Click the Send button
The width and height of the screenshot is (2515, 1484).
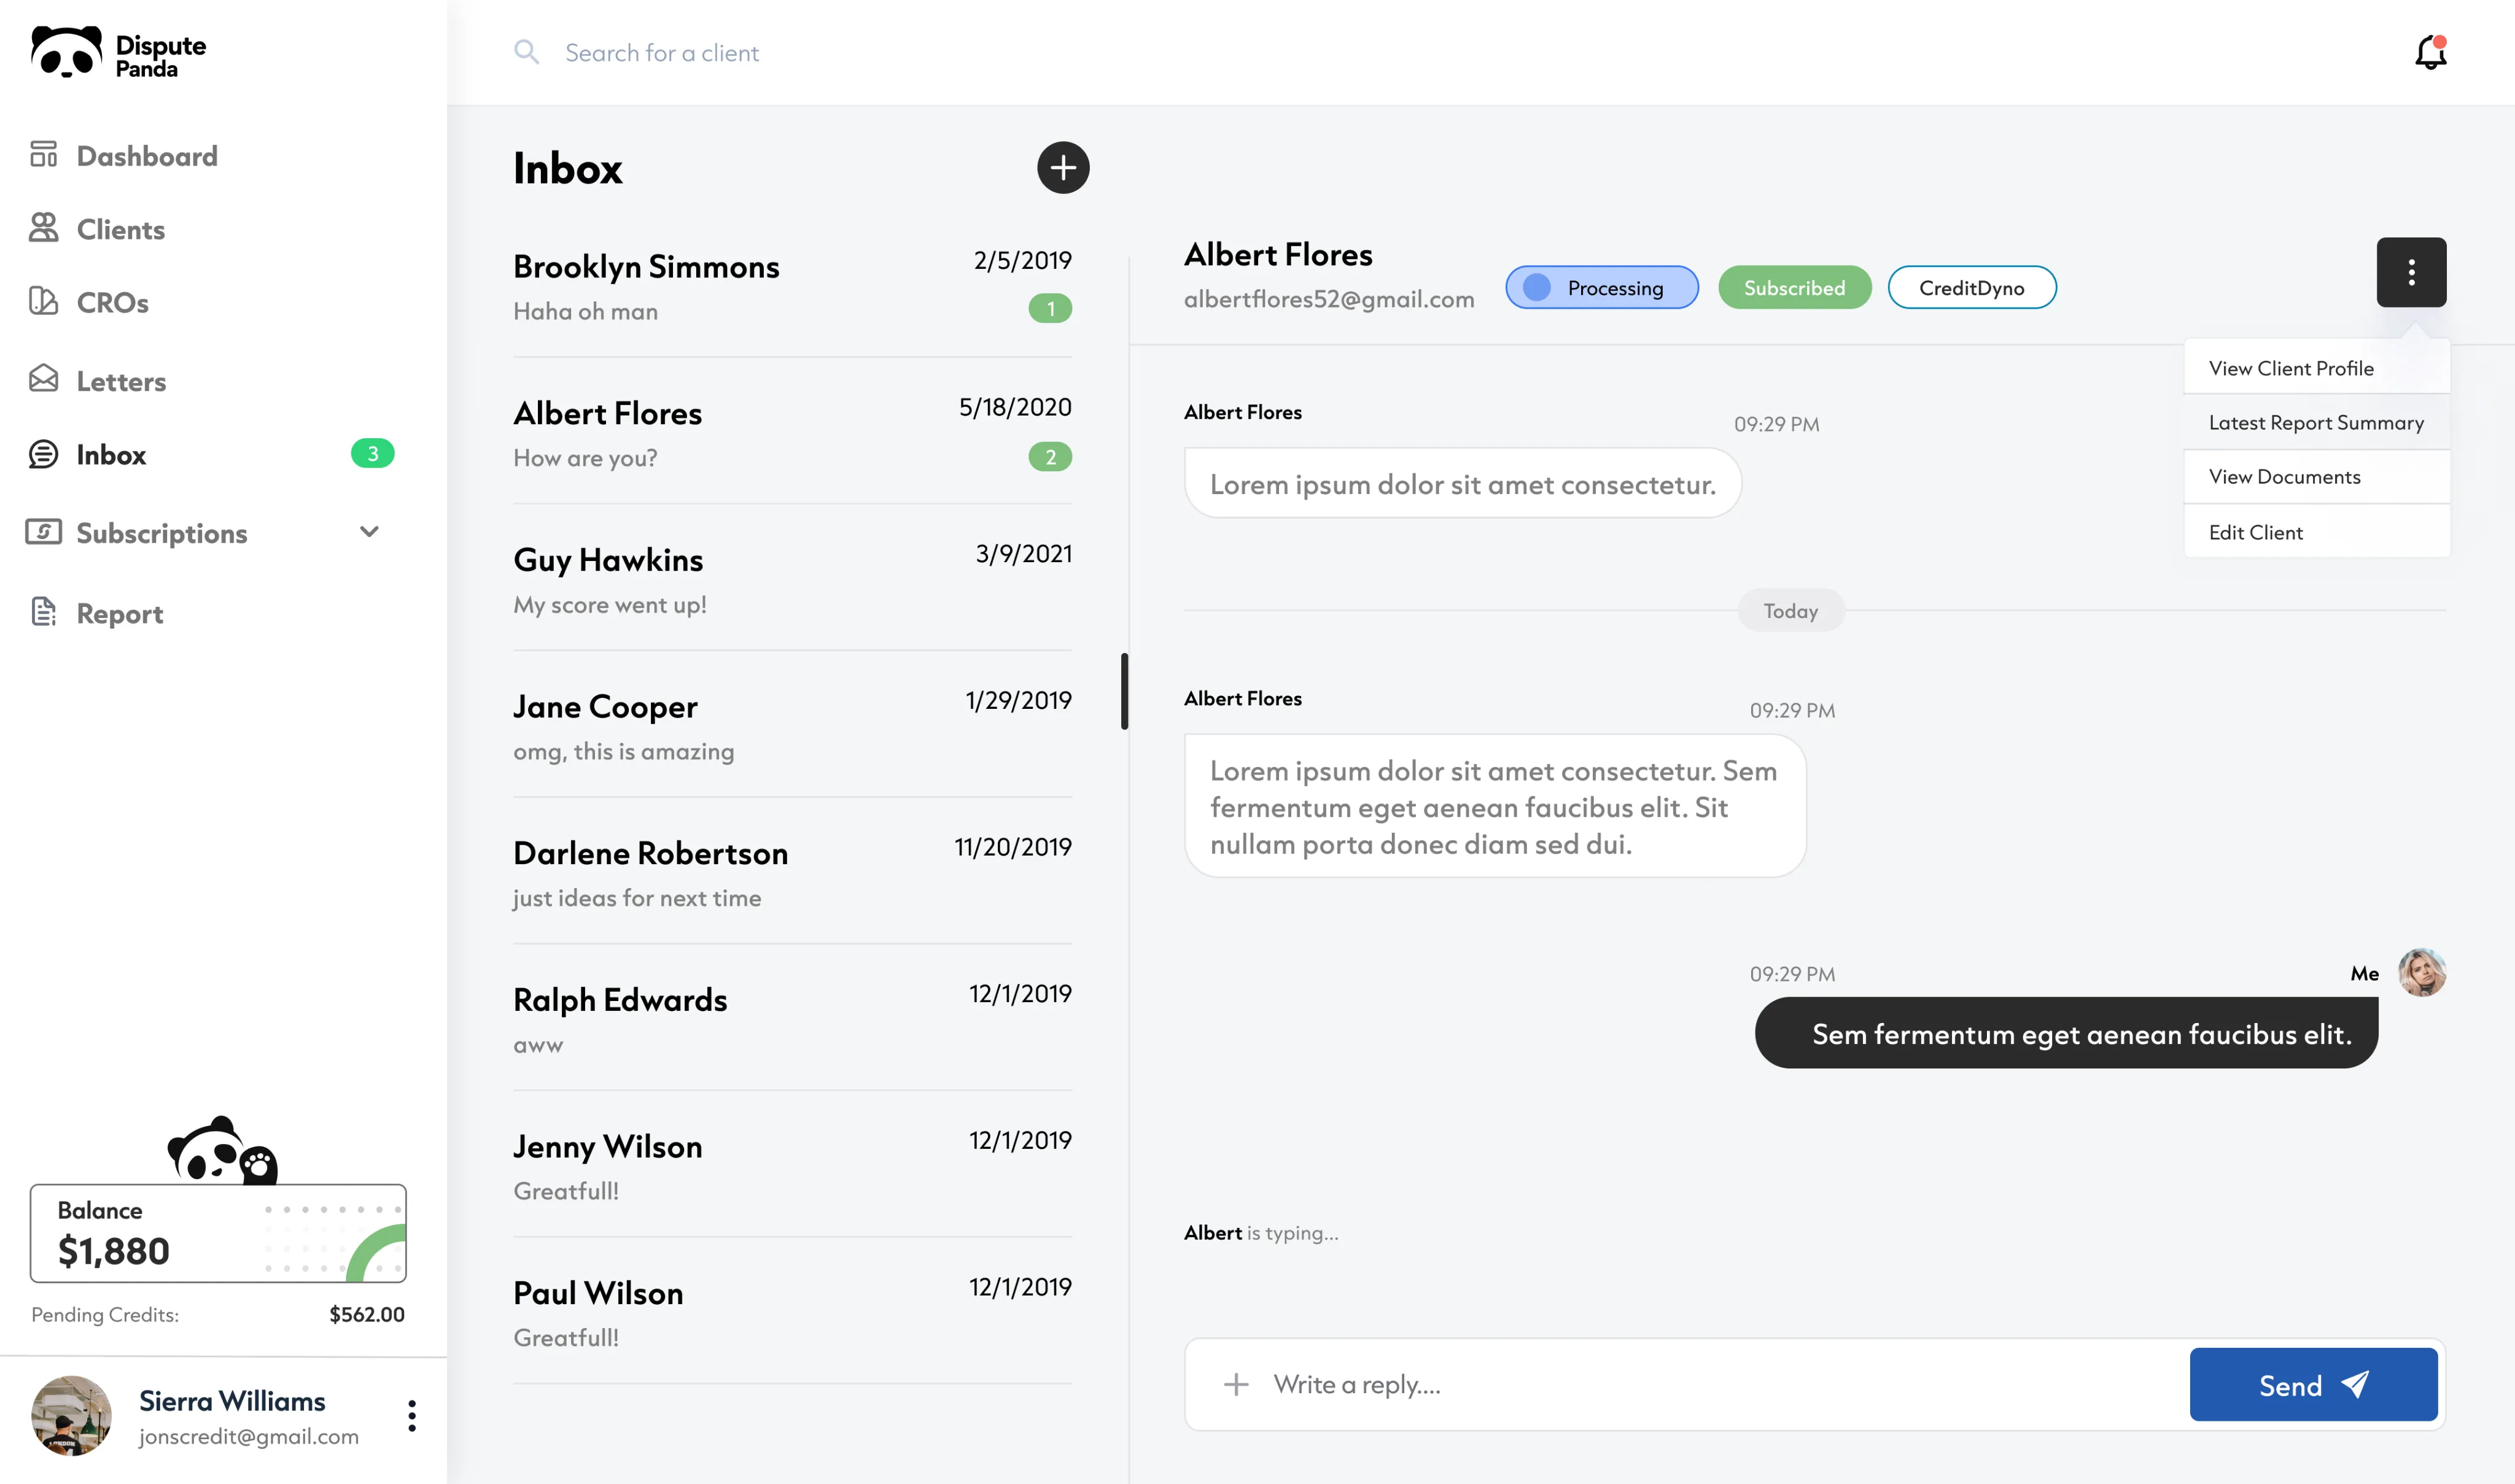click(2313, 1384)
